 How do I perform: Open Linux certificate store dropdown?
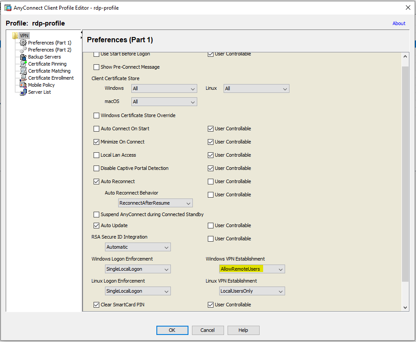pyautogui.click(x=256, y=88)
